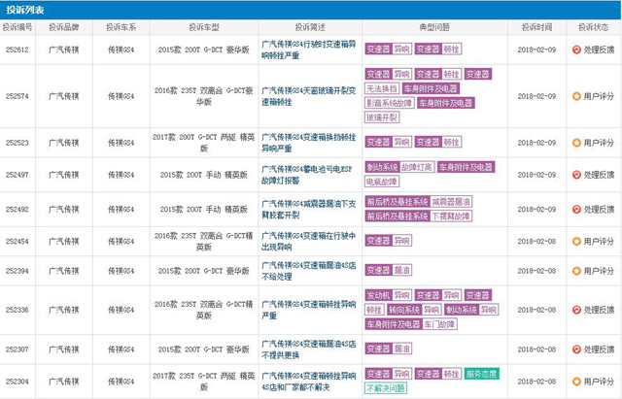Click the 无法换挡 problem tag

[x=382, y=88]
